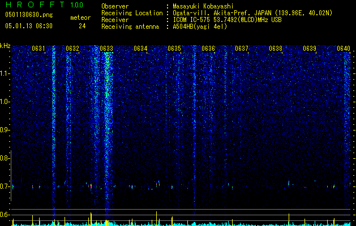Click the kHz axis unit label

5,46
